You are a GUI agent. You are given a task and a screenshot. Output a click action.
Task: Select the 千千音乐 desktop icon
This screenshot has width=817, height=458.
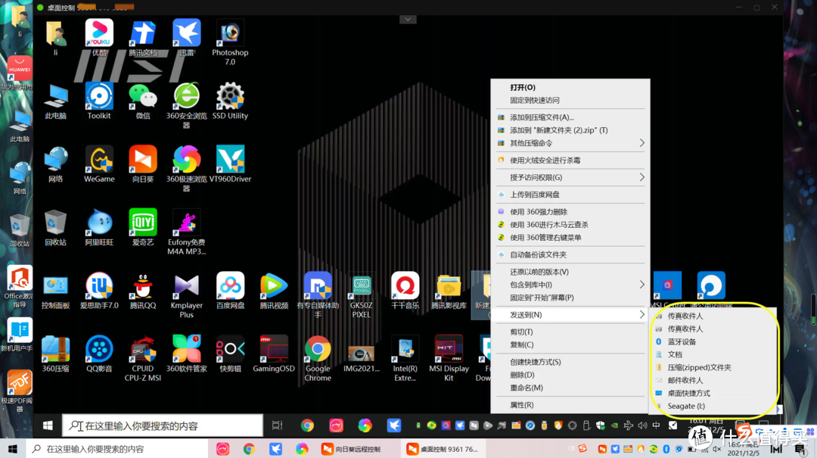[x=405, y=290]
